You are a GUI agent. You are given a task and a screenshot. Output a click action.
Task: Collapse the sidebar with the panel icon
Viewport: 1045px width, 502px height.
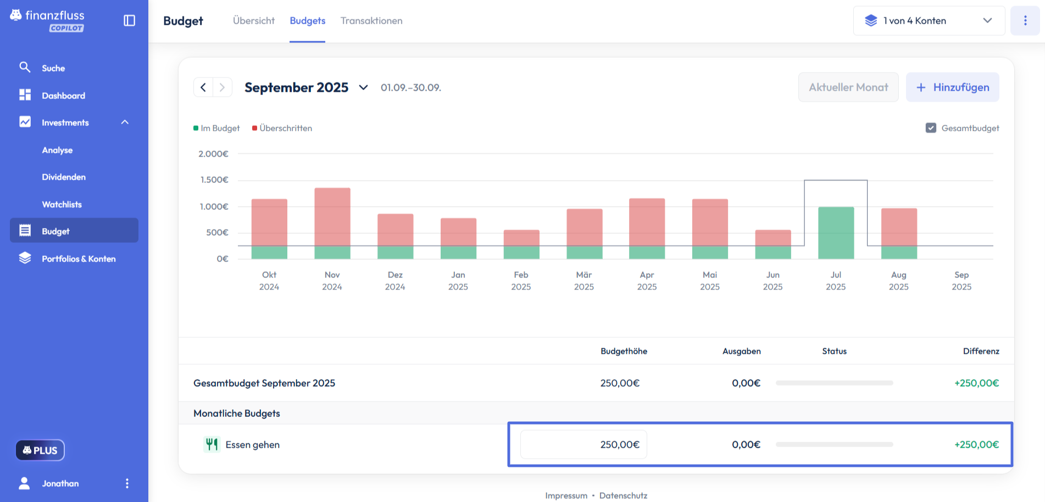129,20
